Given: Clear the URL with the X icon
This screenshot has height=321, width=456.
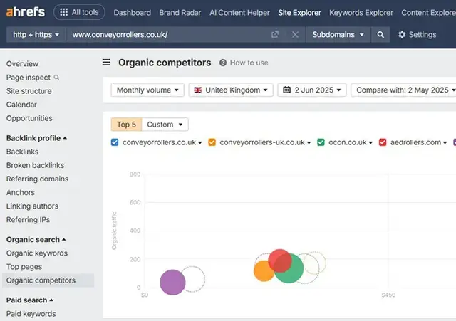Looking at the screenshot, I should 295,35.
